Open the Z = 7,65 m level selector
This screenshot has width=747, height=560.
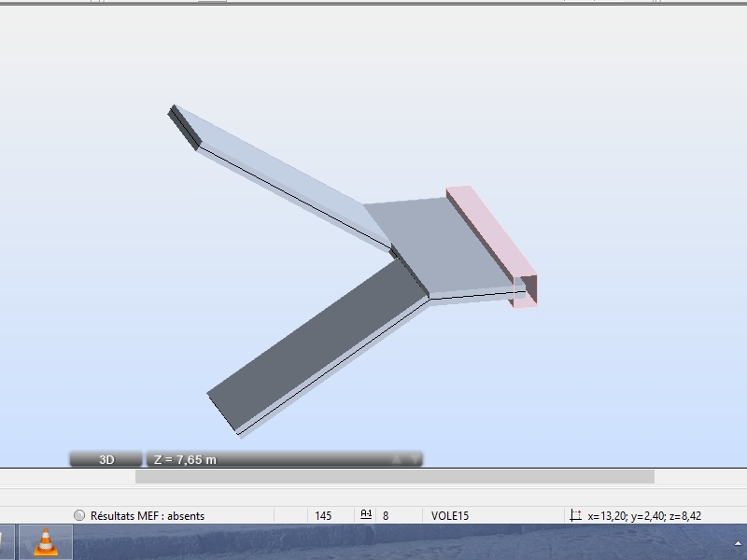285,459
